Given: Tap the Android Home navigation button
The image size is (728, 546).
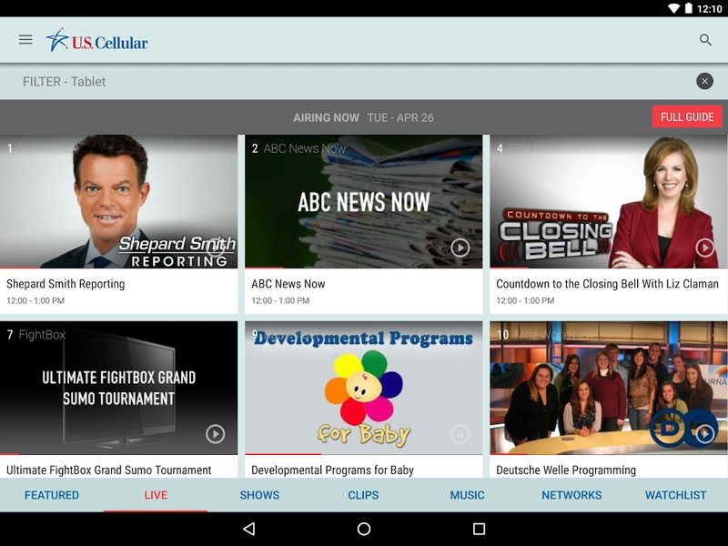Looking at the screenshot, I should tap(364, 529).
